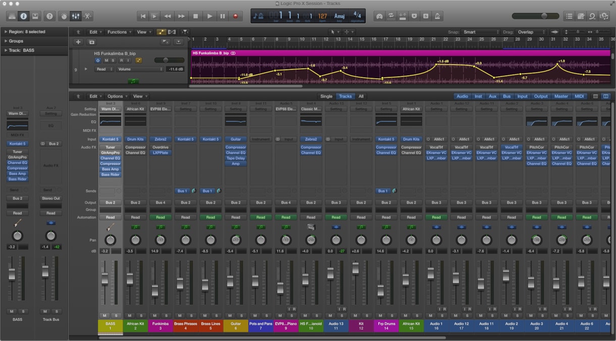
Task: Toggle Cycle mode icon
Action: click(x=391, y=16)
